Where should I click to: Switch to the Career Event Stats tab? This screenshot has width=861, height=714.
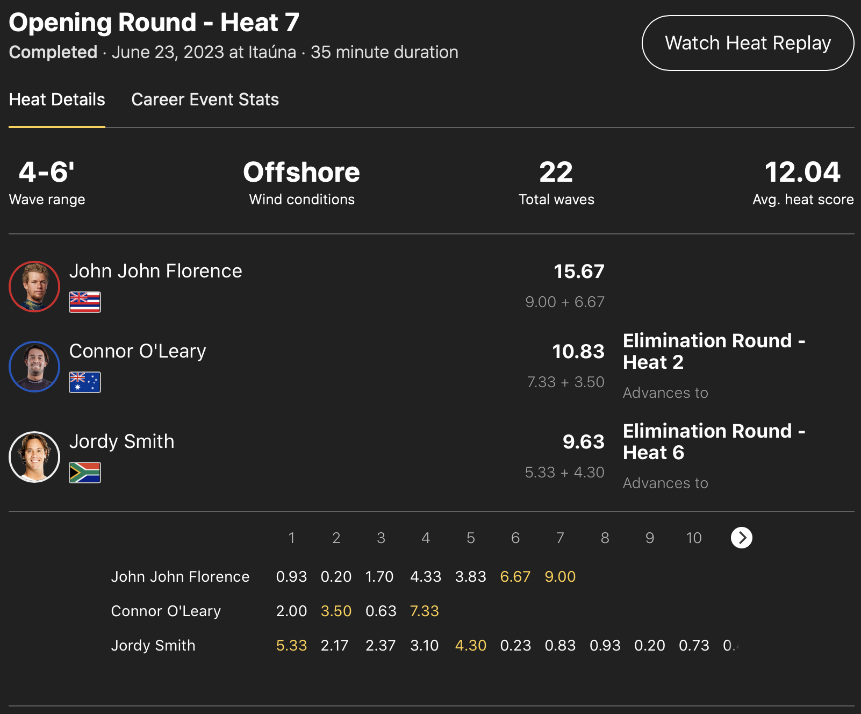tap(205, 99)
